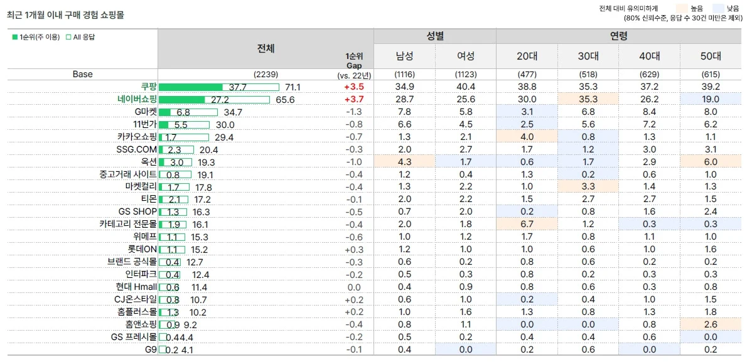Select the 여성 column header
Image resolution: width=747 pixels, height=362 pixels.
[x=465, y=56]
